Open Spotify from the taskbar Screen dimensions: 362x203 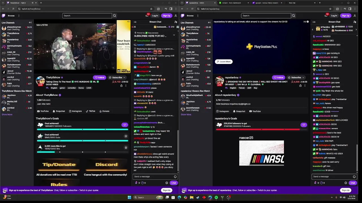(216, 197)
